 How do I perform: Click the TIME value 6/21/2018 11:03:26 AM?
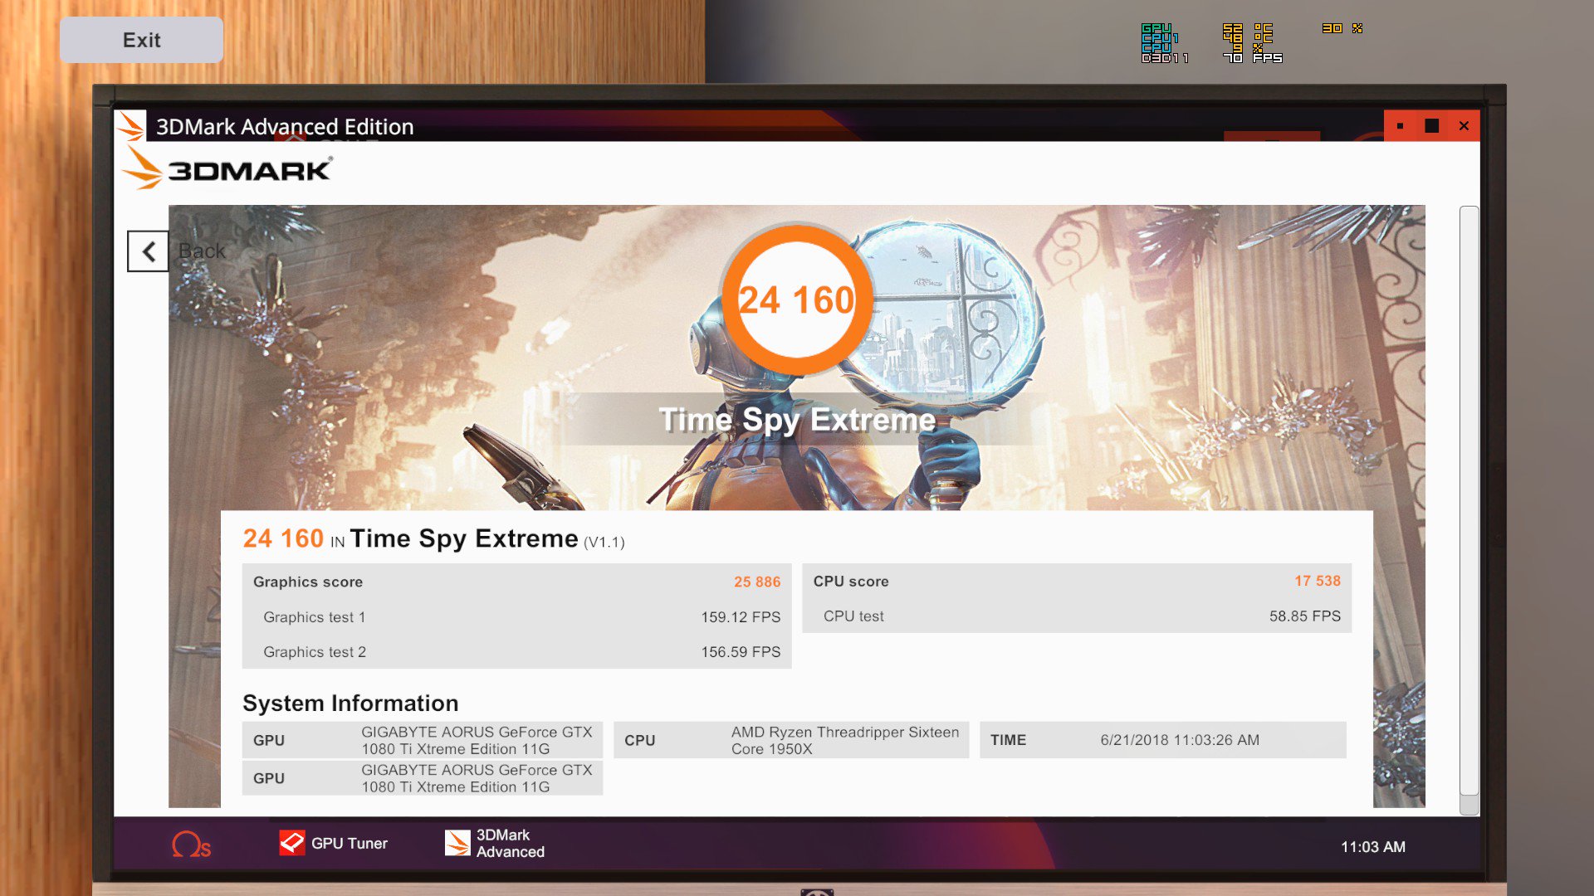(x=1180, y=740)
